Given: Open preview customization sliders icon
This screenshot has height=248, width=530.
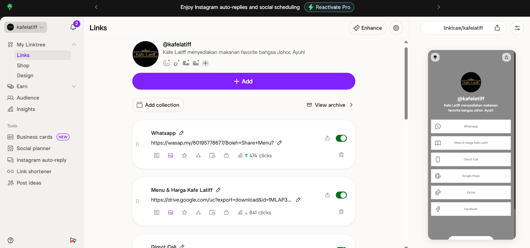Looking at the screenshot, I should click(x=517, y=28).
